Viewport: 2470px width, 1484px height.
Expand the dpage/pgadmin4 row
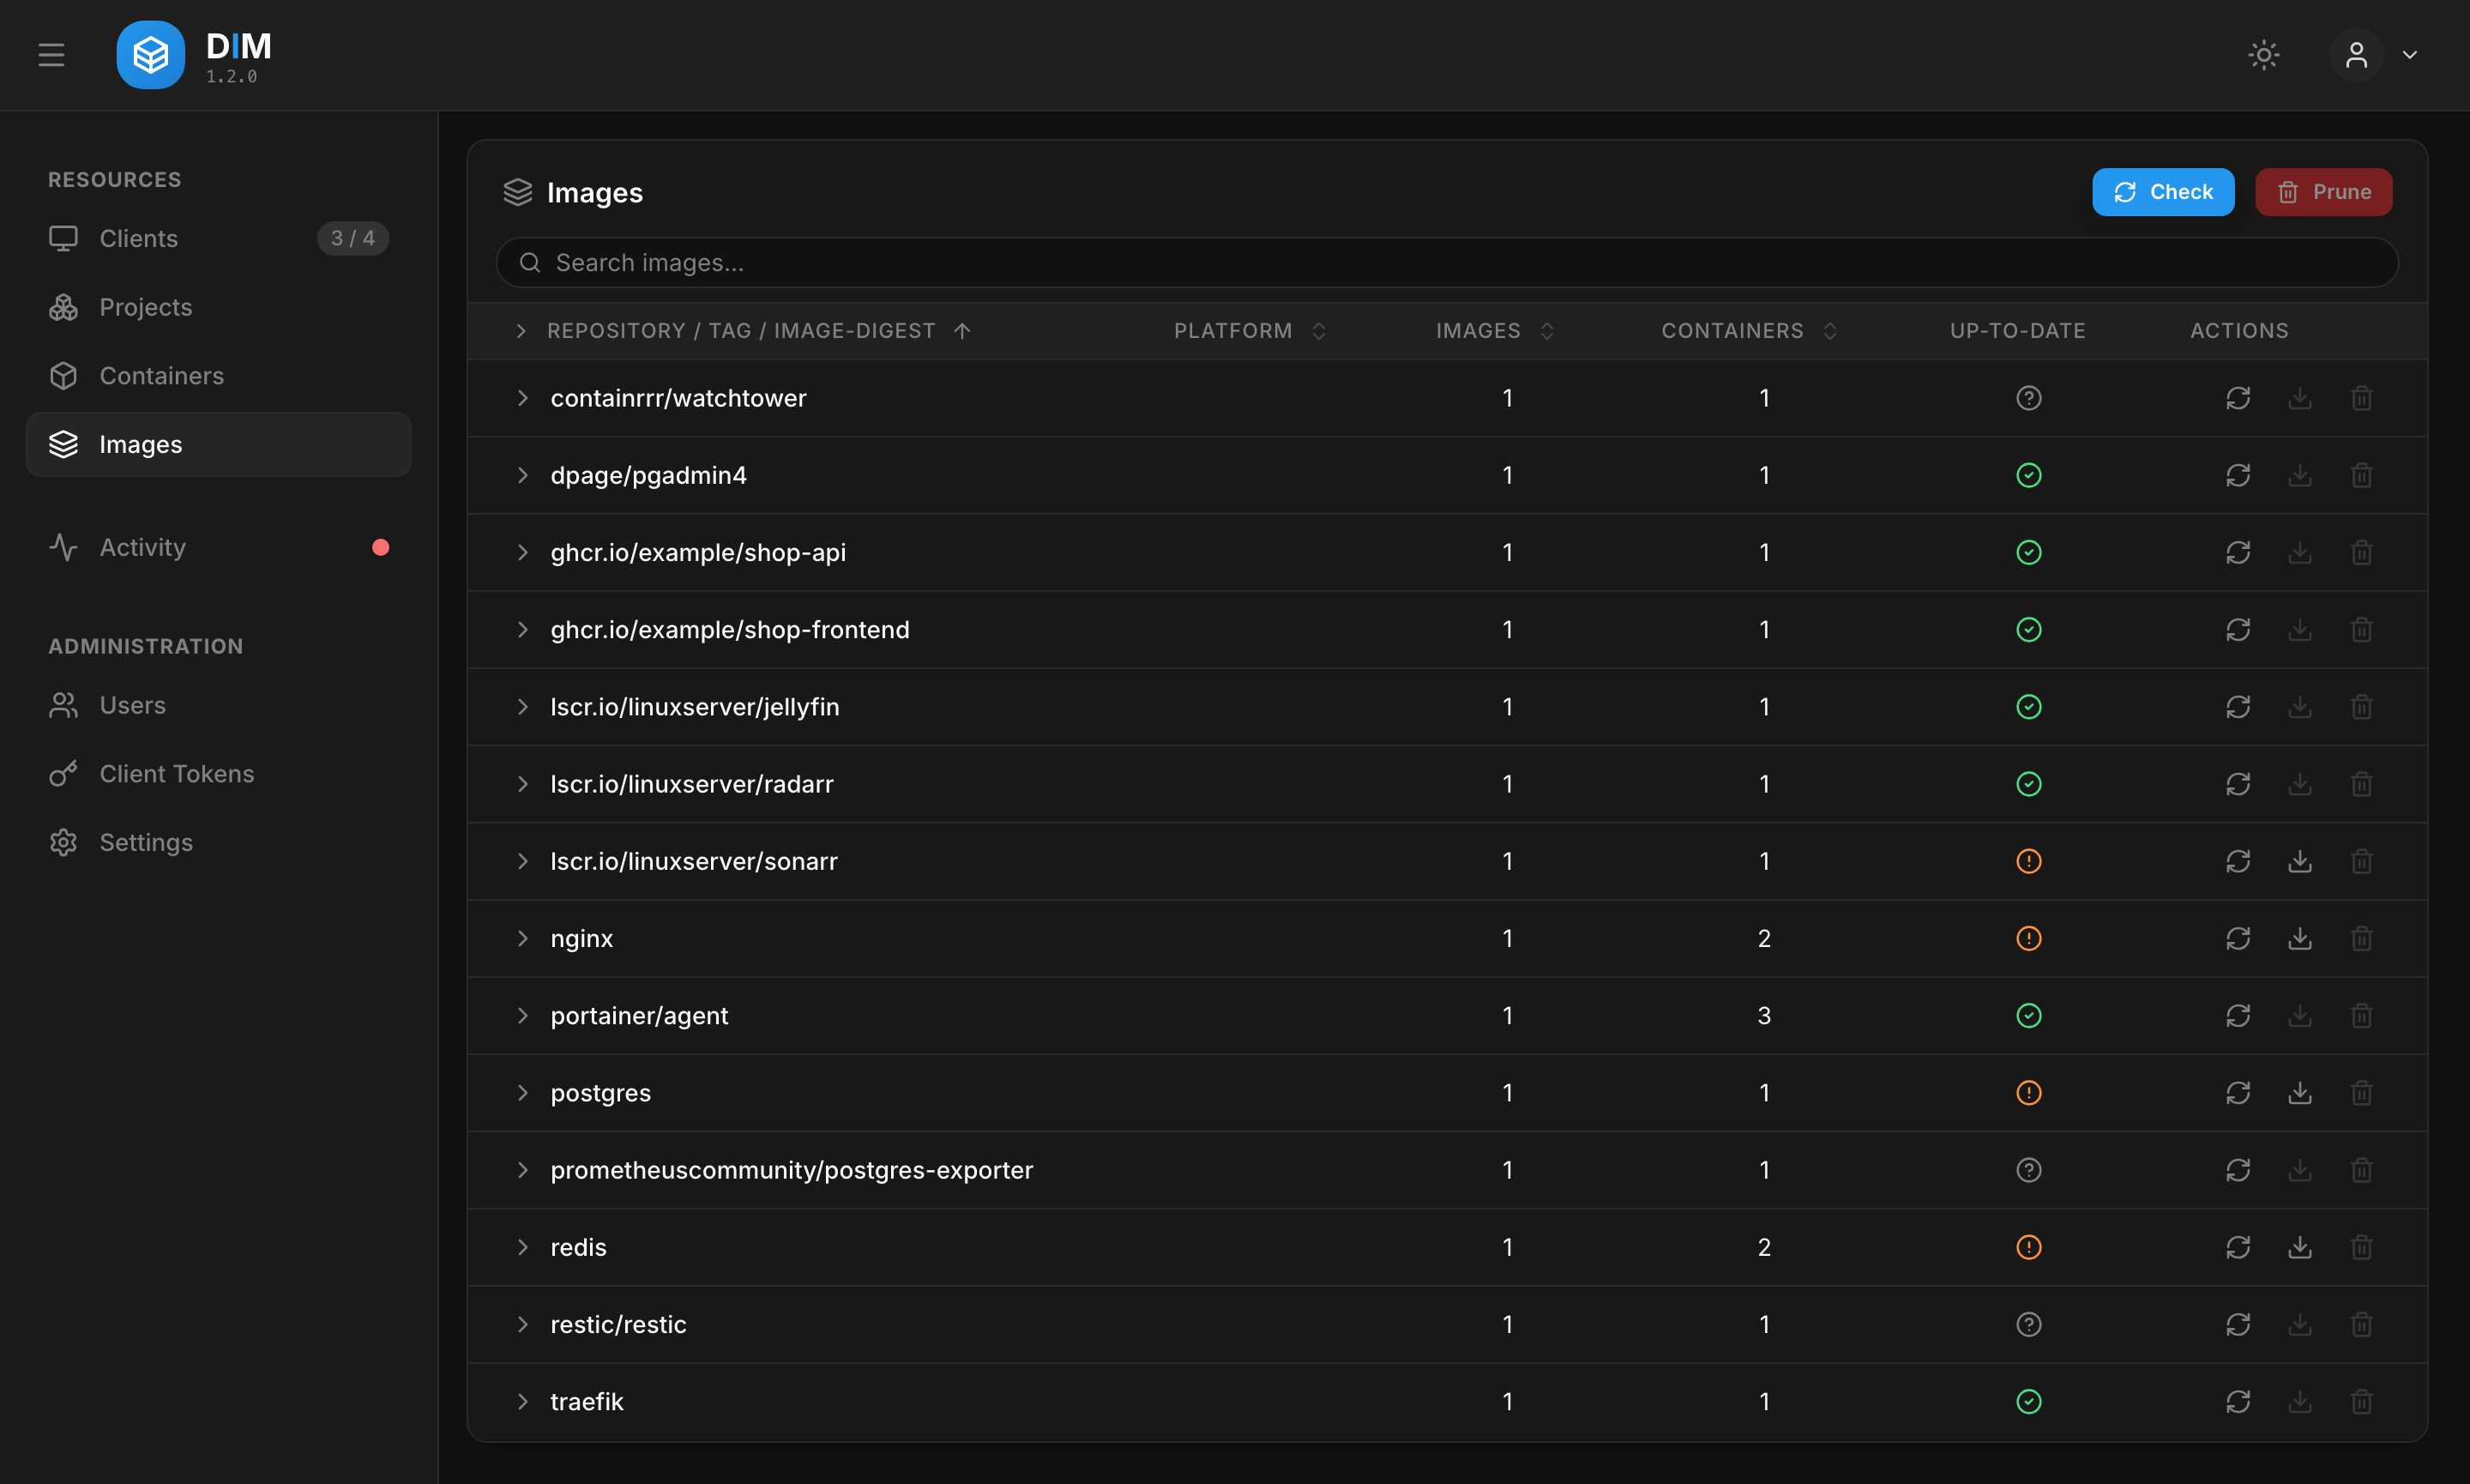[x=521, y=475]
